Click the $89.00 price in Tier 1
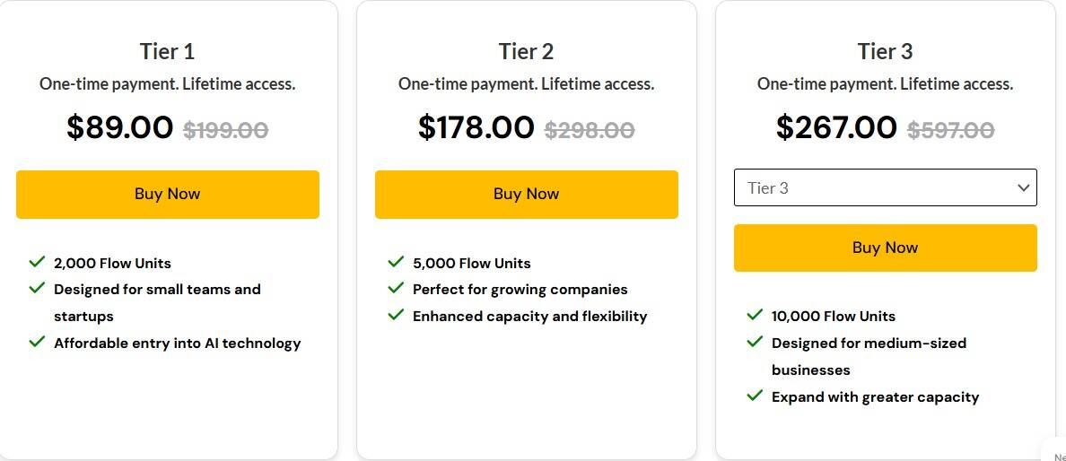This screenshot has height=461, width=1066. (x=120, y=127)
